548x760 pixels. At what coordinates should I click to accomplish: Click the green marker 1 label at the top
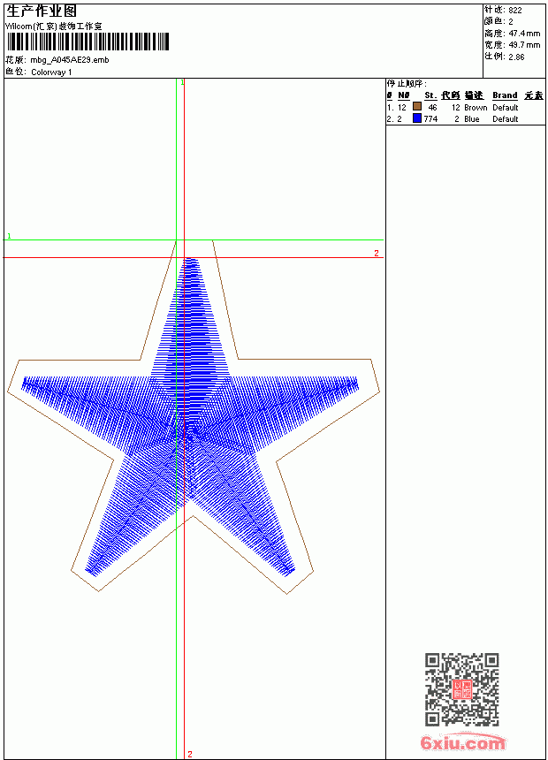(x=182, y=83)
